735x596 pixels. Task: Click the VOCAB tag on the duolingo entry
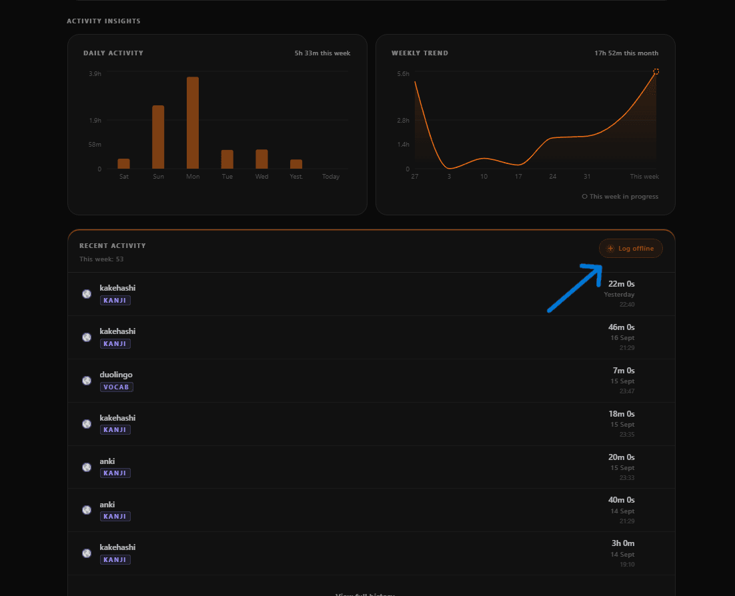tap(116, 387)
